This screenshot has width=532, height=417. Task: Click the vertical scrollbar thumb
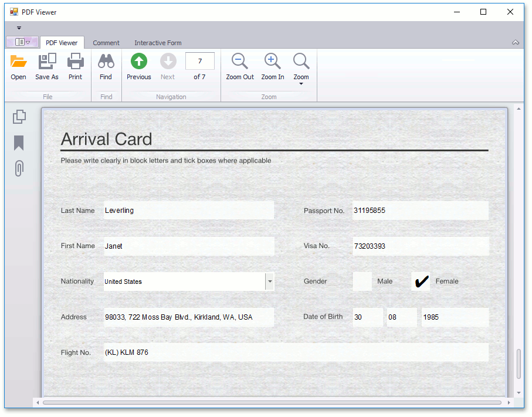click(519, 364)
